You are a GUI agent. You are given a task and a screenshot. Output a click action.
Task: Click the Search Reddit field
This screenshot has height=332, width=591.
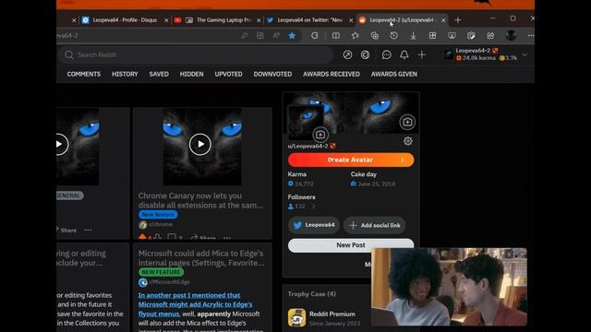[196, 55]
